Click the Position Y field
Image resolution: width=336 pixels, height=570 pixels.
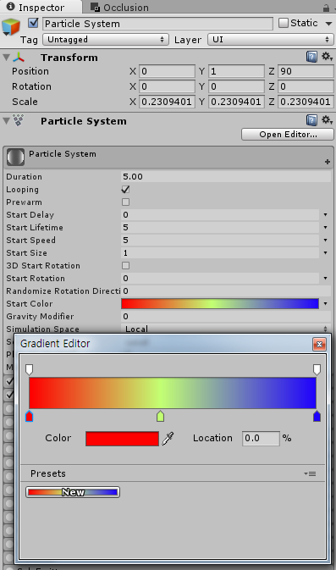pyautogui.click(x=236, y=71)
